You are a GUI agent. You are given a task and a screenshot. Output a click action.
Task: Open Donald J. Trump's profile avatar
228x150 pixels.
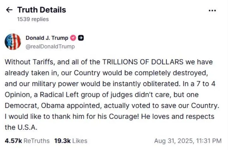click(x=13, y=42)
